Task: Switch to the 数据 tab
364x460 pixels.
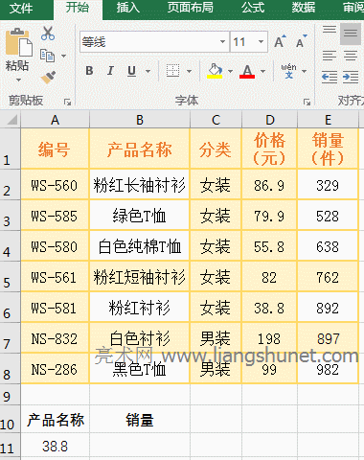Action: pos(304,8)
